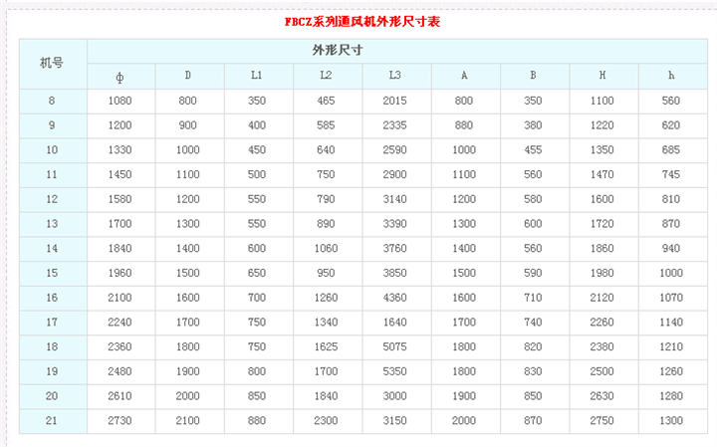717x447 pixels.
Task: Select machine number '20' row label
Action: pos(52,396)
